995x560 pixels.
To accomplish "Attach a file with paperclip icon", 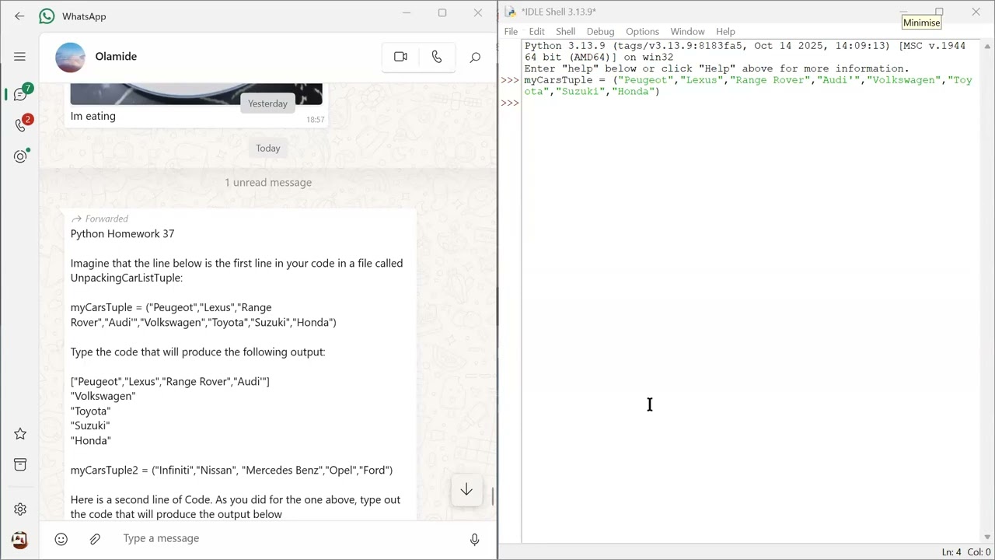I will pyautogui.click(x=95, y=539).
